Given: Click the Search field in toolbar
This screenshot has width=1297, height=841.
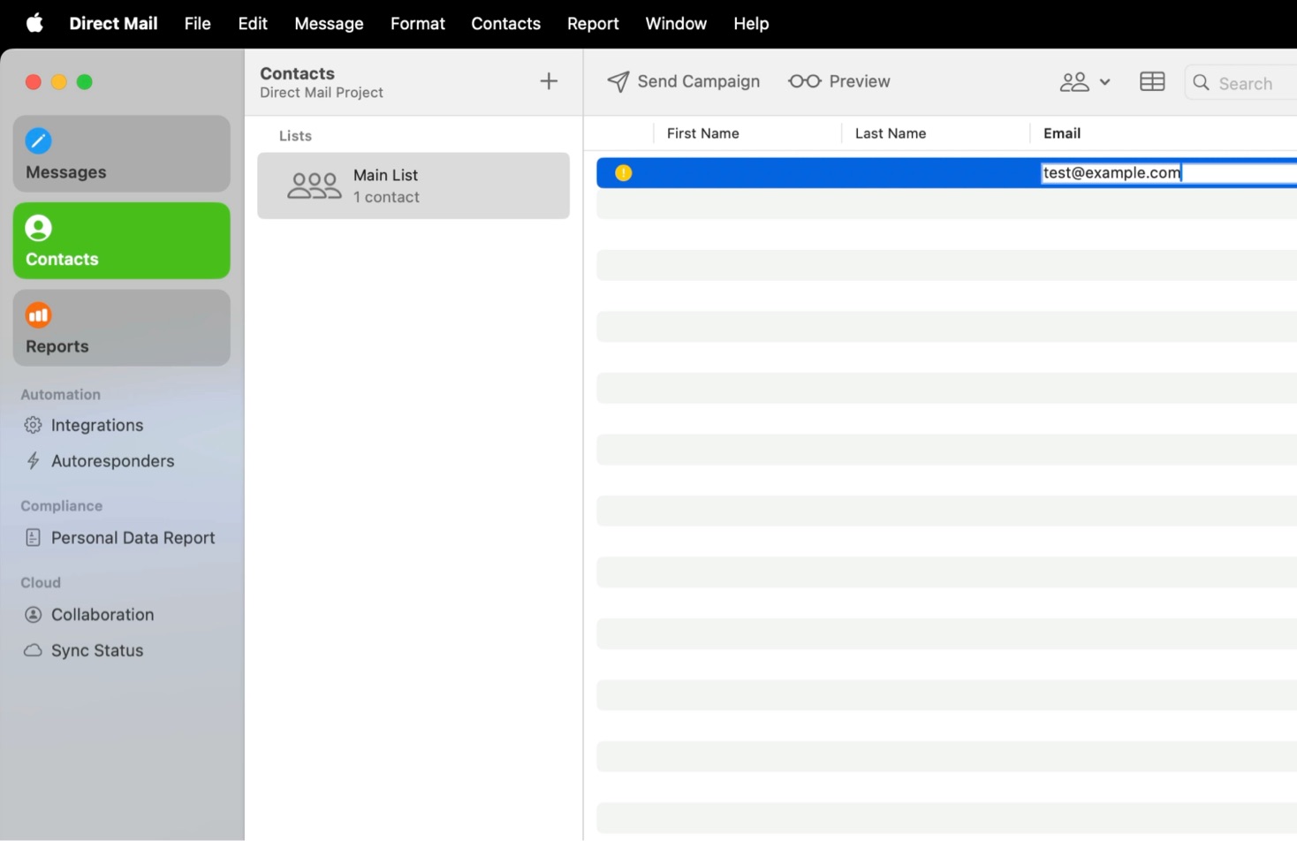Looking at the screenshot, I should (1246, 83).
